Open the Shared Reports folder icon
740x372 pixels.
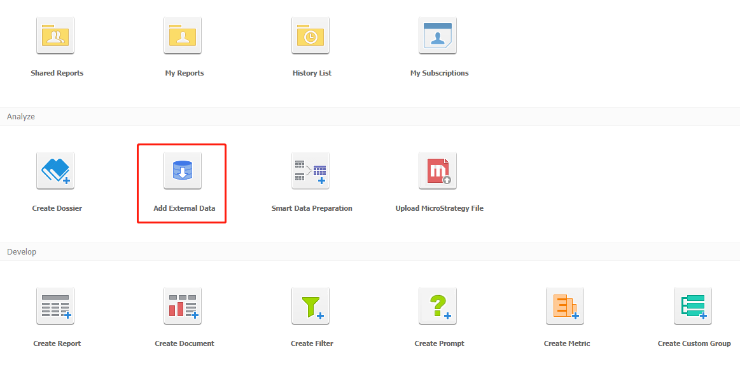coord(55,36)
